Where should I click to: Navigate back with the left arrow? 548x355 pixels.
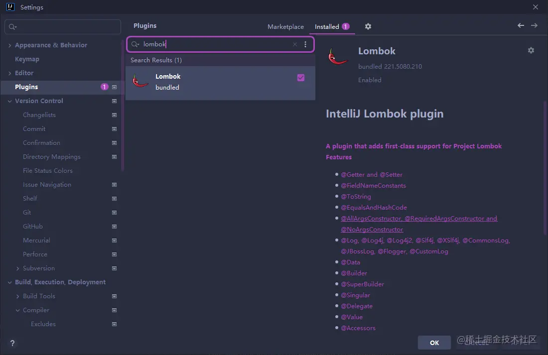click(521, 25)
